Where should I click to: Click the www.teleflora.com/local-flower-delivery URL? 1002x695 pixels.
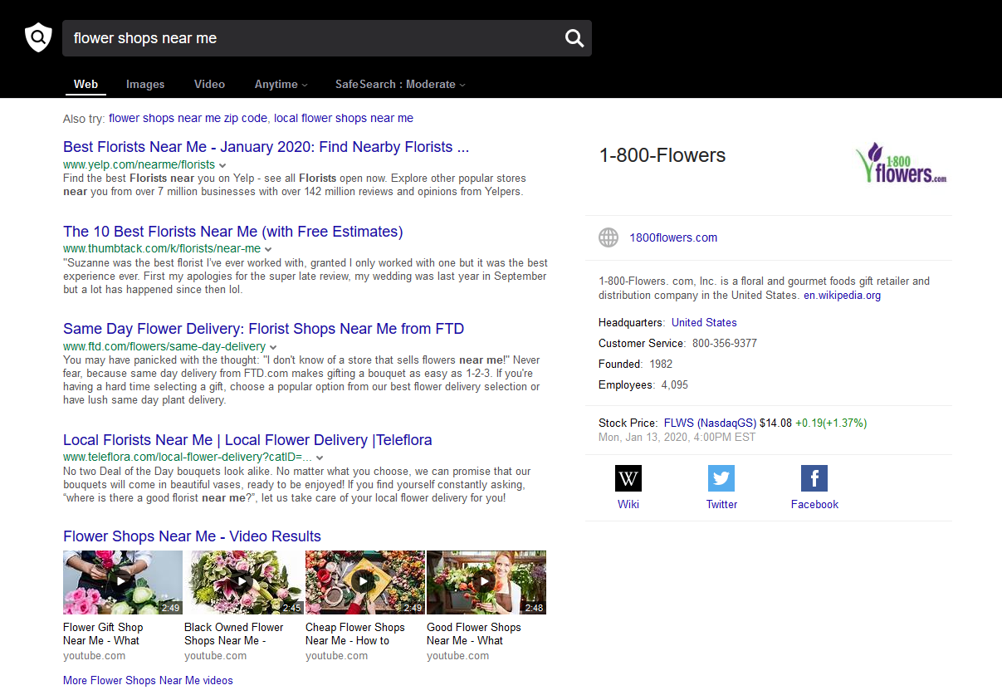pyautogui.click(x=188, y=457)
